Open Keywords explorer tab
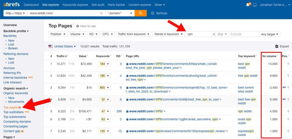The image size is (292, 139). 75,5
